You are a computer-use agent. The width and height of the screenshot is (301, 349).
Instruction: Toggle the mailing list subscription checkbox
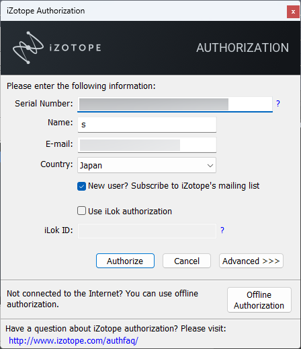coord(81,186)
